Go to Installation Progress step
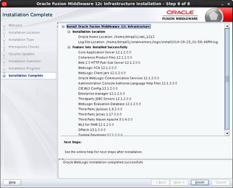This screenshot has height=188, width=233. coord(24,68)
